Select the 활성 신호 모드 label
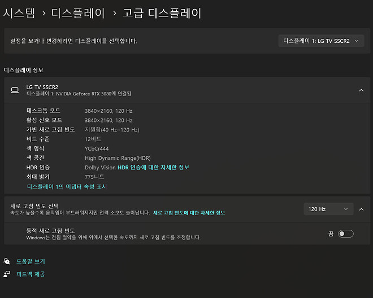Viewport: 373px width, 298px height. coord(44,120)
